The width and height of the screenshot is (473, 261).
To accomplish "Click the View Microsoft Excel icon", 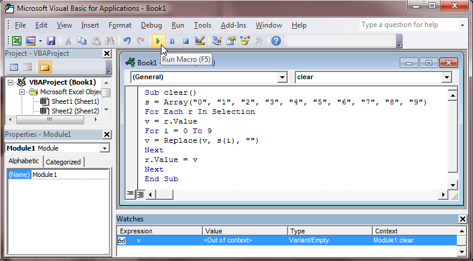I will [x=17, y=41].
